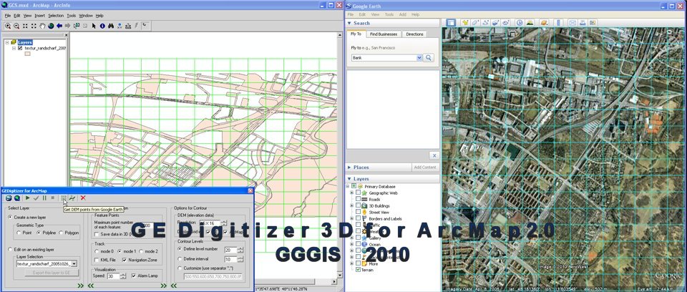
Task: Click Add Polygon icon in Google Earth
Action: pyautogui.click(x=475, y=22)
